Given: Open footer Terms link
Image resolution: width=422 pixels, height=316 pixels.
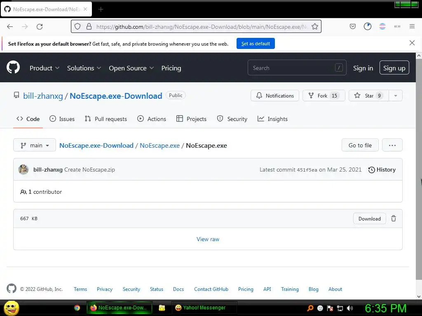Looking at the screenshot, I should pos(80,289).
